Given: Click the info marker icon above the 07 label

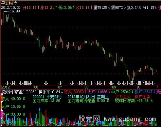Looking at the screenshot, I should coord(60,83).
